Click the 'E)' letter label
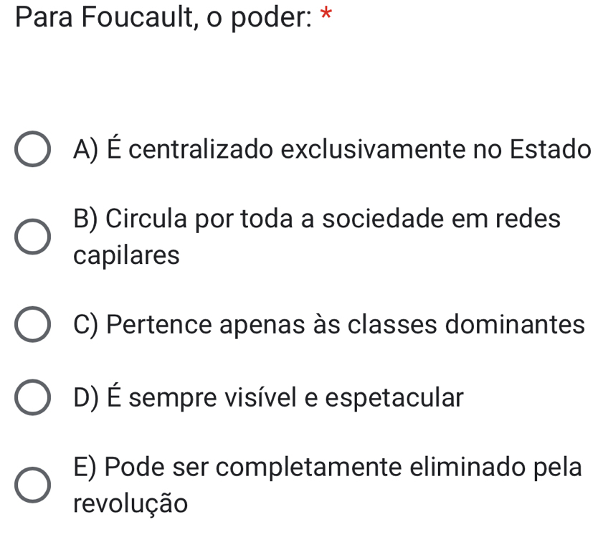This screenshot has height=550, width=603. pyautogui.click(x=85, y=468)
